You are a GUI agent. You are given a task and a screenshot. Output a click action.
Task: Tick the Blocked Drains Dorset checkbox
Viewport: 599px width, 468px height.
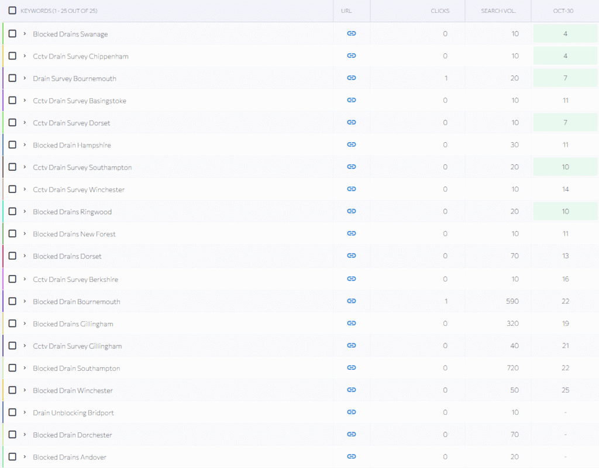(x=12, y=256)
